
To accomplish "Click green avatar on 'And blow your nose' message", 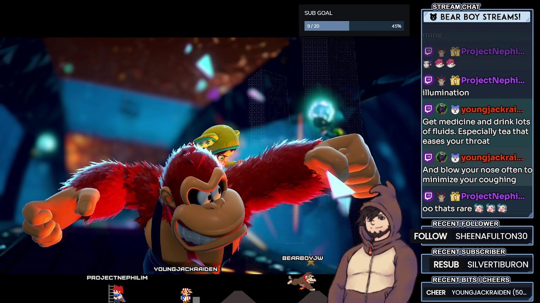I will (x=441, y=158).
